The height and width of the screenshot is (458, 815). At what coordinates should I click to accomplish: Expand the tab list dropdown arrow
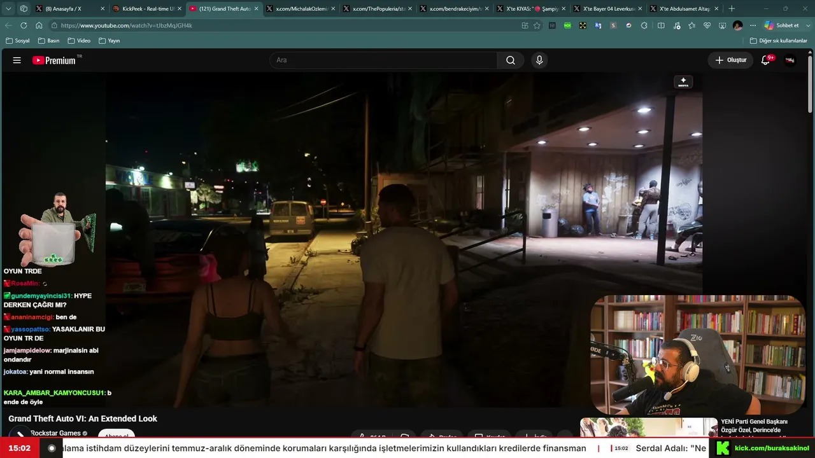[8, 9]
